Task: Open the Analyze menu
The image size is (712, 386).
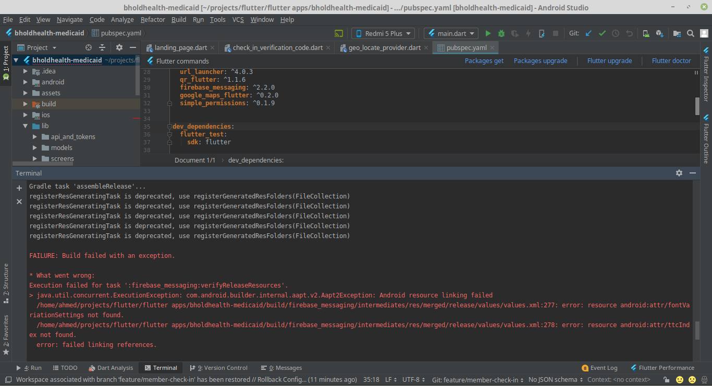Action: pyautogui.click(x=122, y=19)
